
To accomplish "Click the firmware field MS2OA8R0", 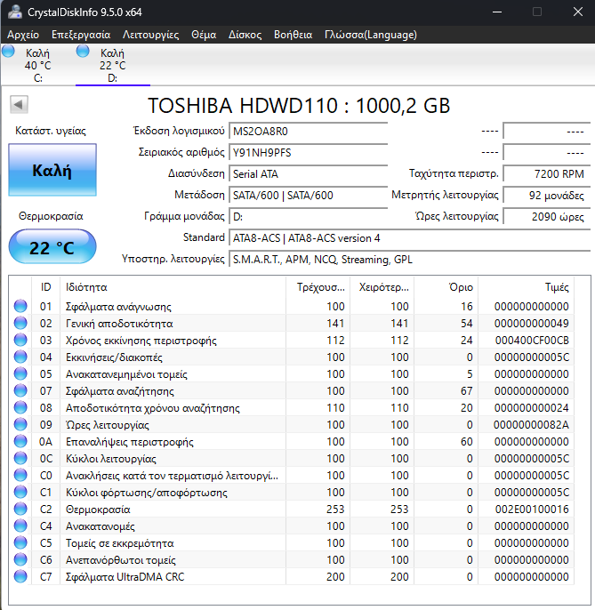I will pyautogui.click(x=309, y=131).
